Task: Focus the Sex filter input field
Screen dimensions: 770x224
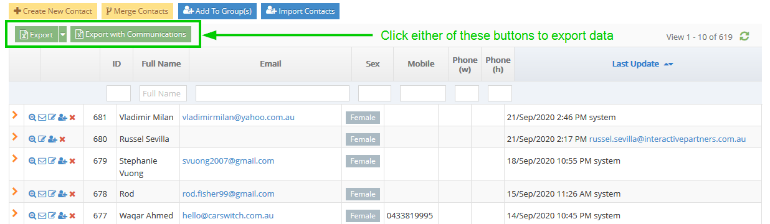Action: [x=374, y=93]
